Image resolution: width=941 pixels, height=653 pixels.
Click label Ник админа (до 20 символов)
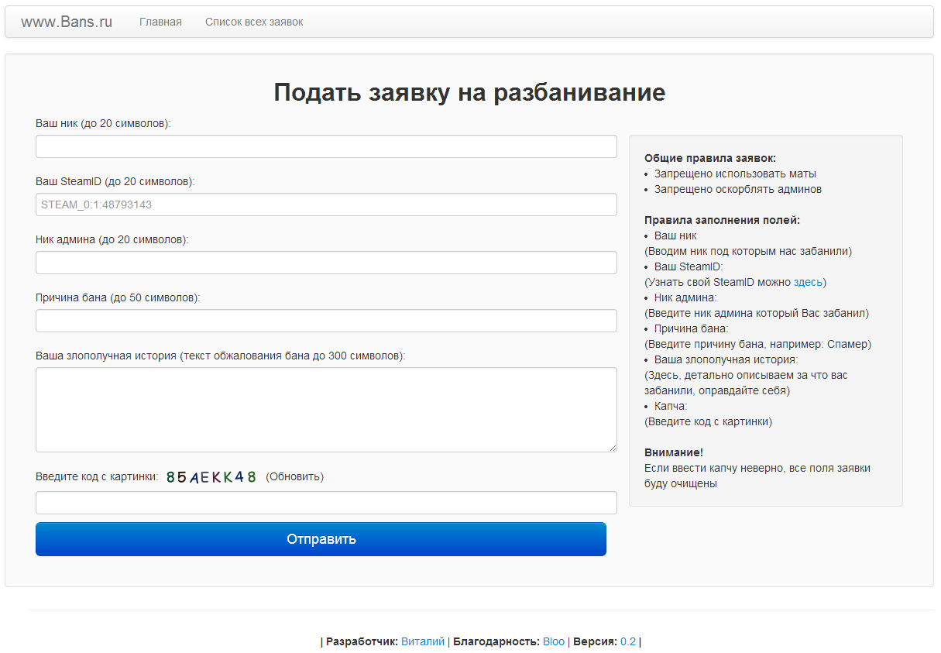112,239
